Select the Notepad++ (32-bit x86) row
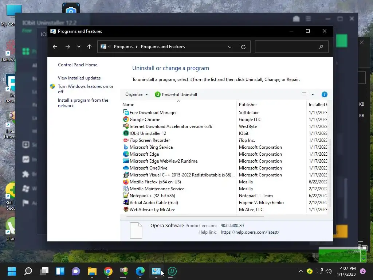The width and height of the screenshot is (373, 280). pos(225,195)
